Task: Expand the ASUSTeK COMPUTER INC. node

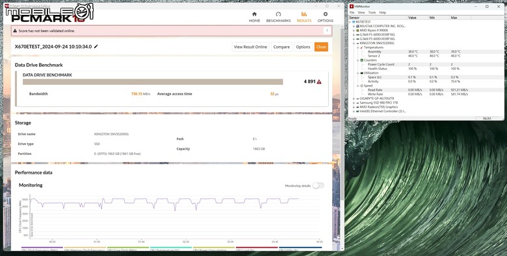Action: (x=354, y=26)
